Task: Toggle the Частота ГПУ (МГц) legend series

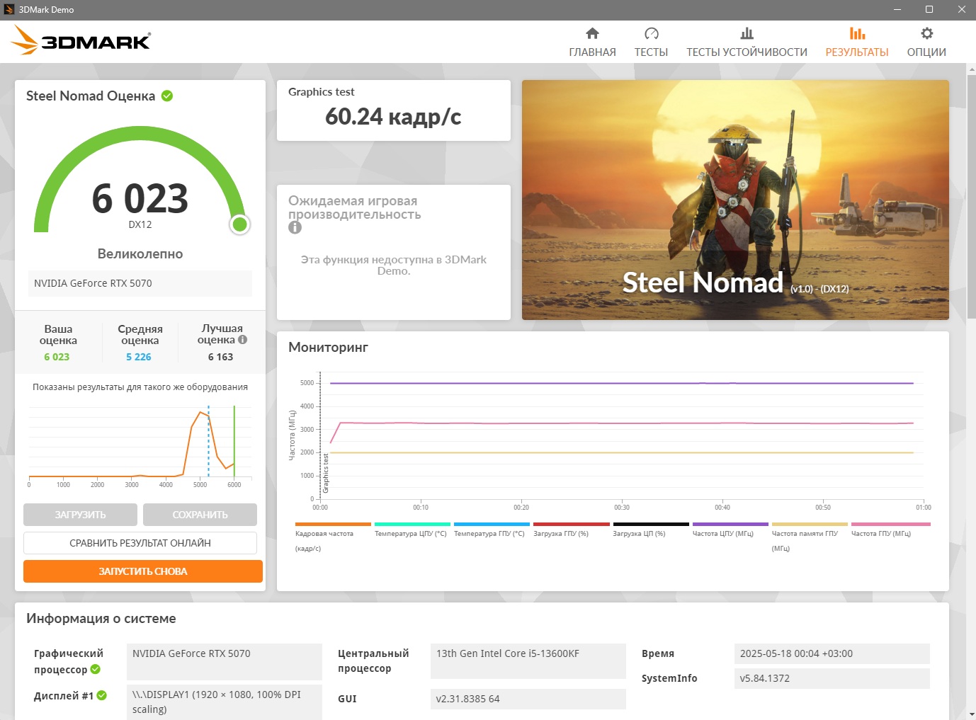Action: click(890, 530)
